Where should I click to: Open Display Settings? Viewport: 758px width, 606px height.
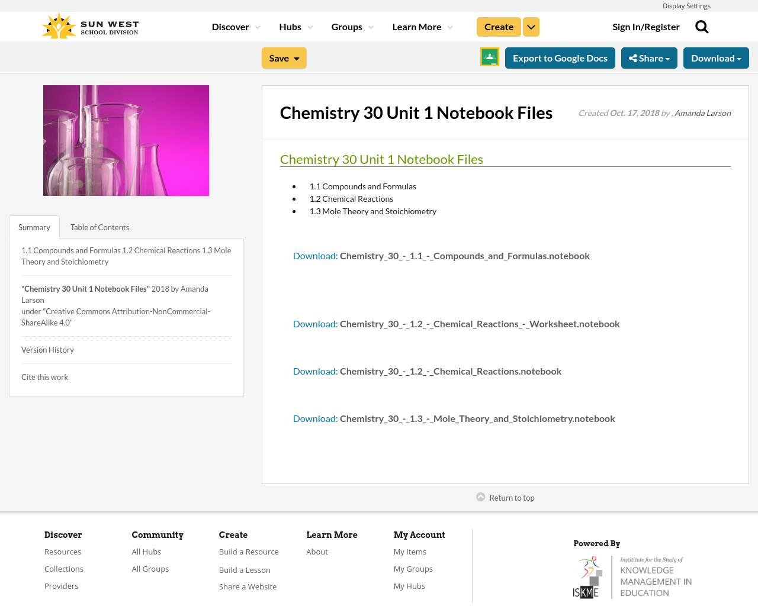[x=686, y=5]
